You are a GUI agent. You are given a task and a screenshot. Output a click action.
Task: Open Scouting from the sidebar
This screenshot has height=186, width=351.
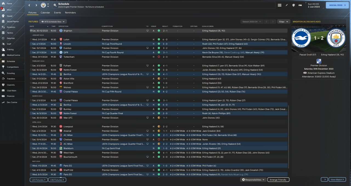3,73
